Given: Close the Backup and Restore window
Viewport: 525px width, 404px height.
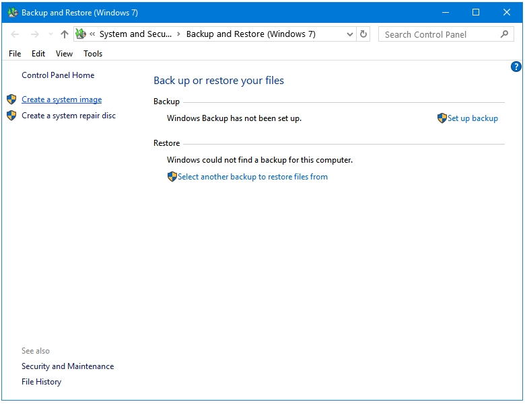Looking at the screenshot, I should tap(507, 12).
